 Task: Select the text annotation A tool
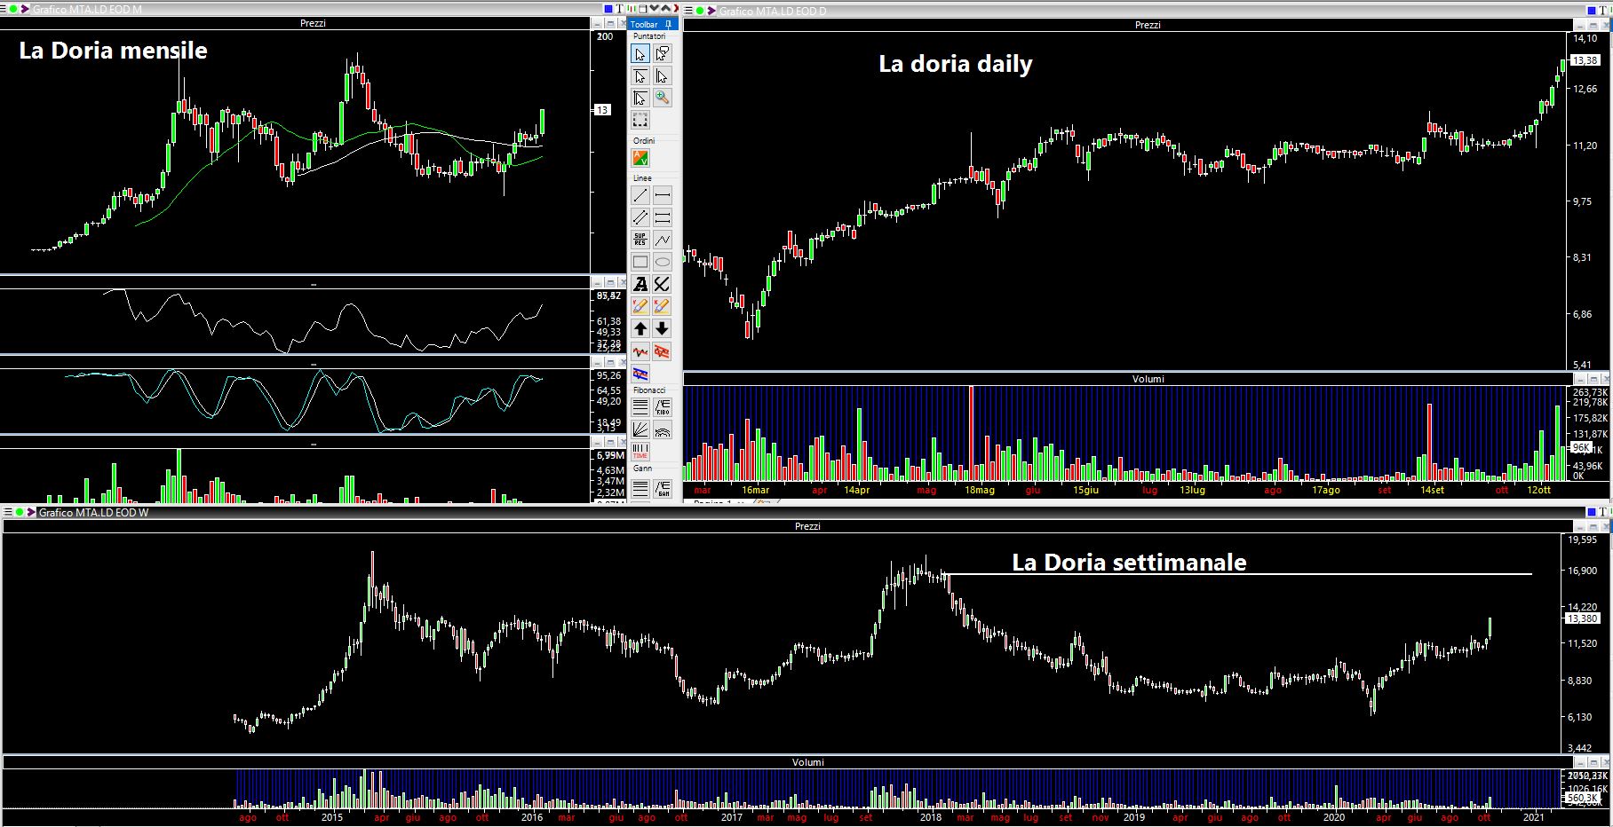point(640,284)
